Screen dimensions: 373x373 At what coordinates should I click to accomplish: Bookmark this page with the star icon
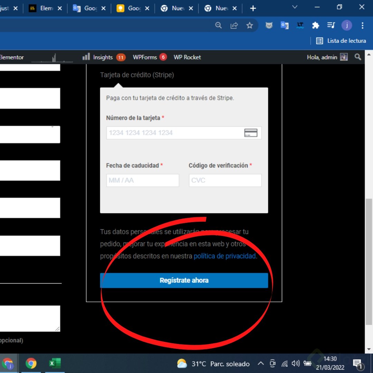point(250,25)
